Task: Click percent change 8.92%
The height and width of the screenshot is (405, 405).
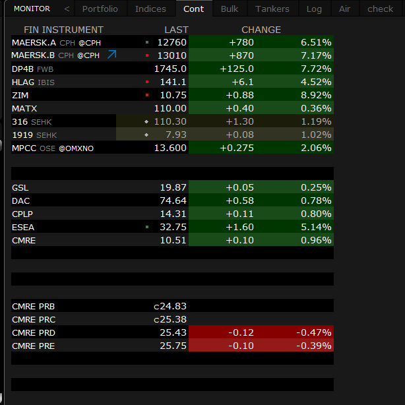Action: (x=316, y=95)
